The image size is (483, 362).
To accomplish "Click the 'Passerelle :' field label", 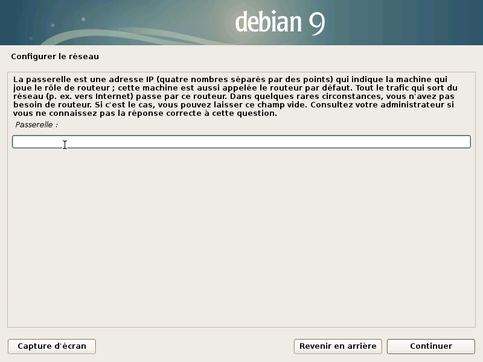I will [x=37, y=125].
